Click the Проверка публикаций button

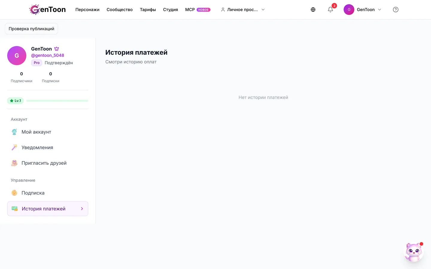[x=31, y=29]
